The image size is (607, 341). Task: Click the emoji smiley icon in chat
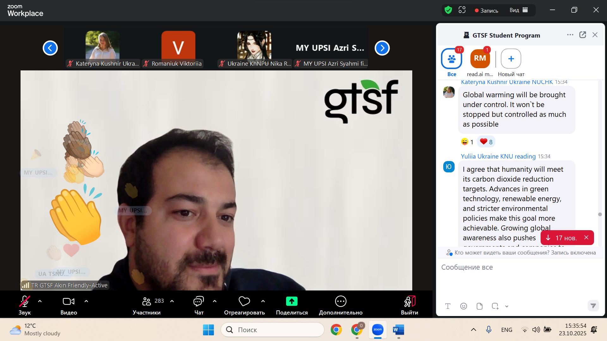(x=463, y=306)
